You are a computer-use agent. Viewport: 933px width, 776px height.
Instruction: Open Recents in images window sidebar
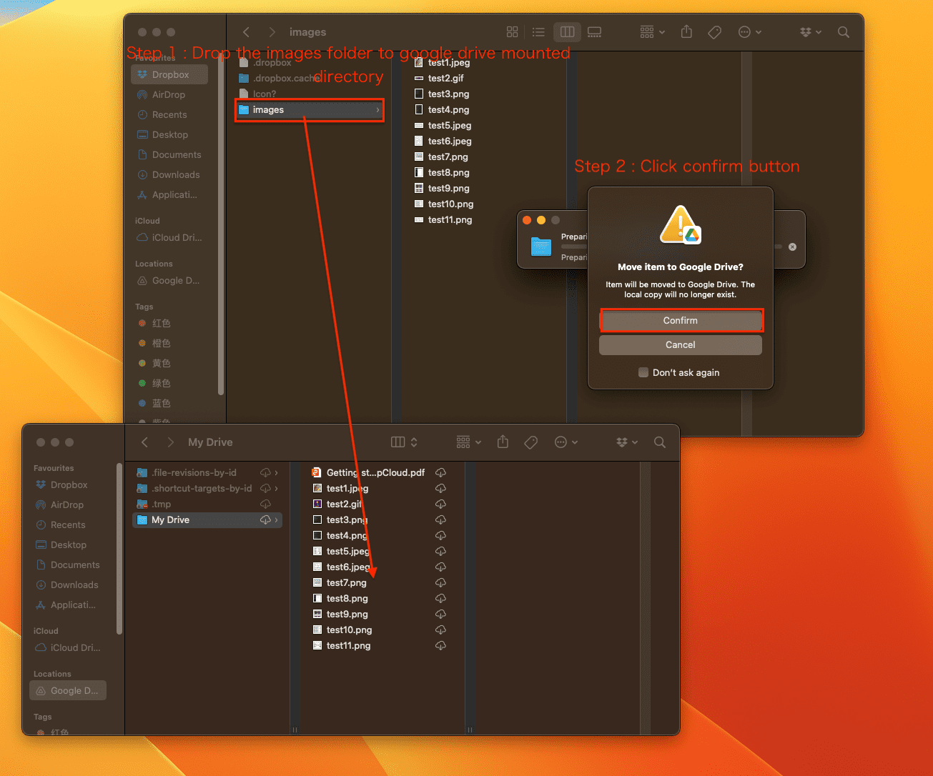[x=169, y=114]
